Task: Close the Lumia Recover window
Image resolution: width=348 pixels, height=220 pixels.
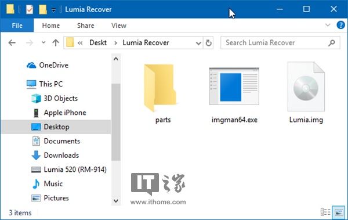Action: coord(333,9)
